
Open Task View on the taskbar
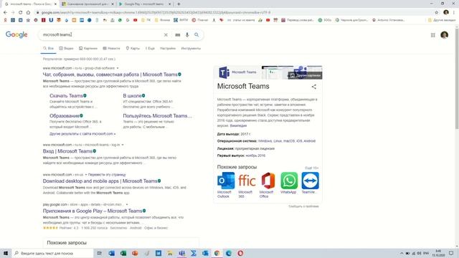pyautogui.click(x=100, y=253)
